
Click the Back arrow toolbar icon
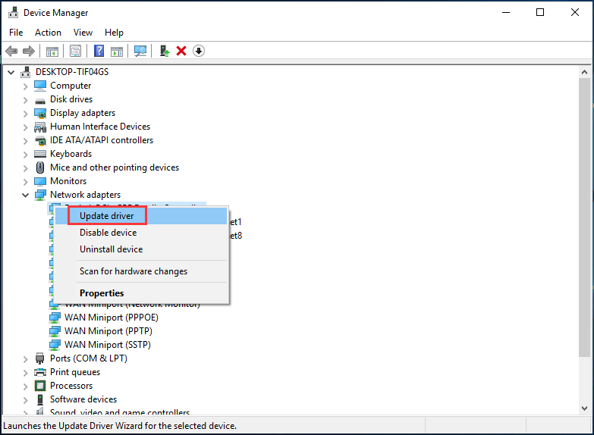[11, 51]
